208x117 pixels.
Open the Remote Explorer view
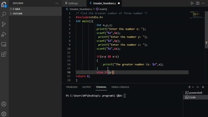tap(4, 44)
